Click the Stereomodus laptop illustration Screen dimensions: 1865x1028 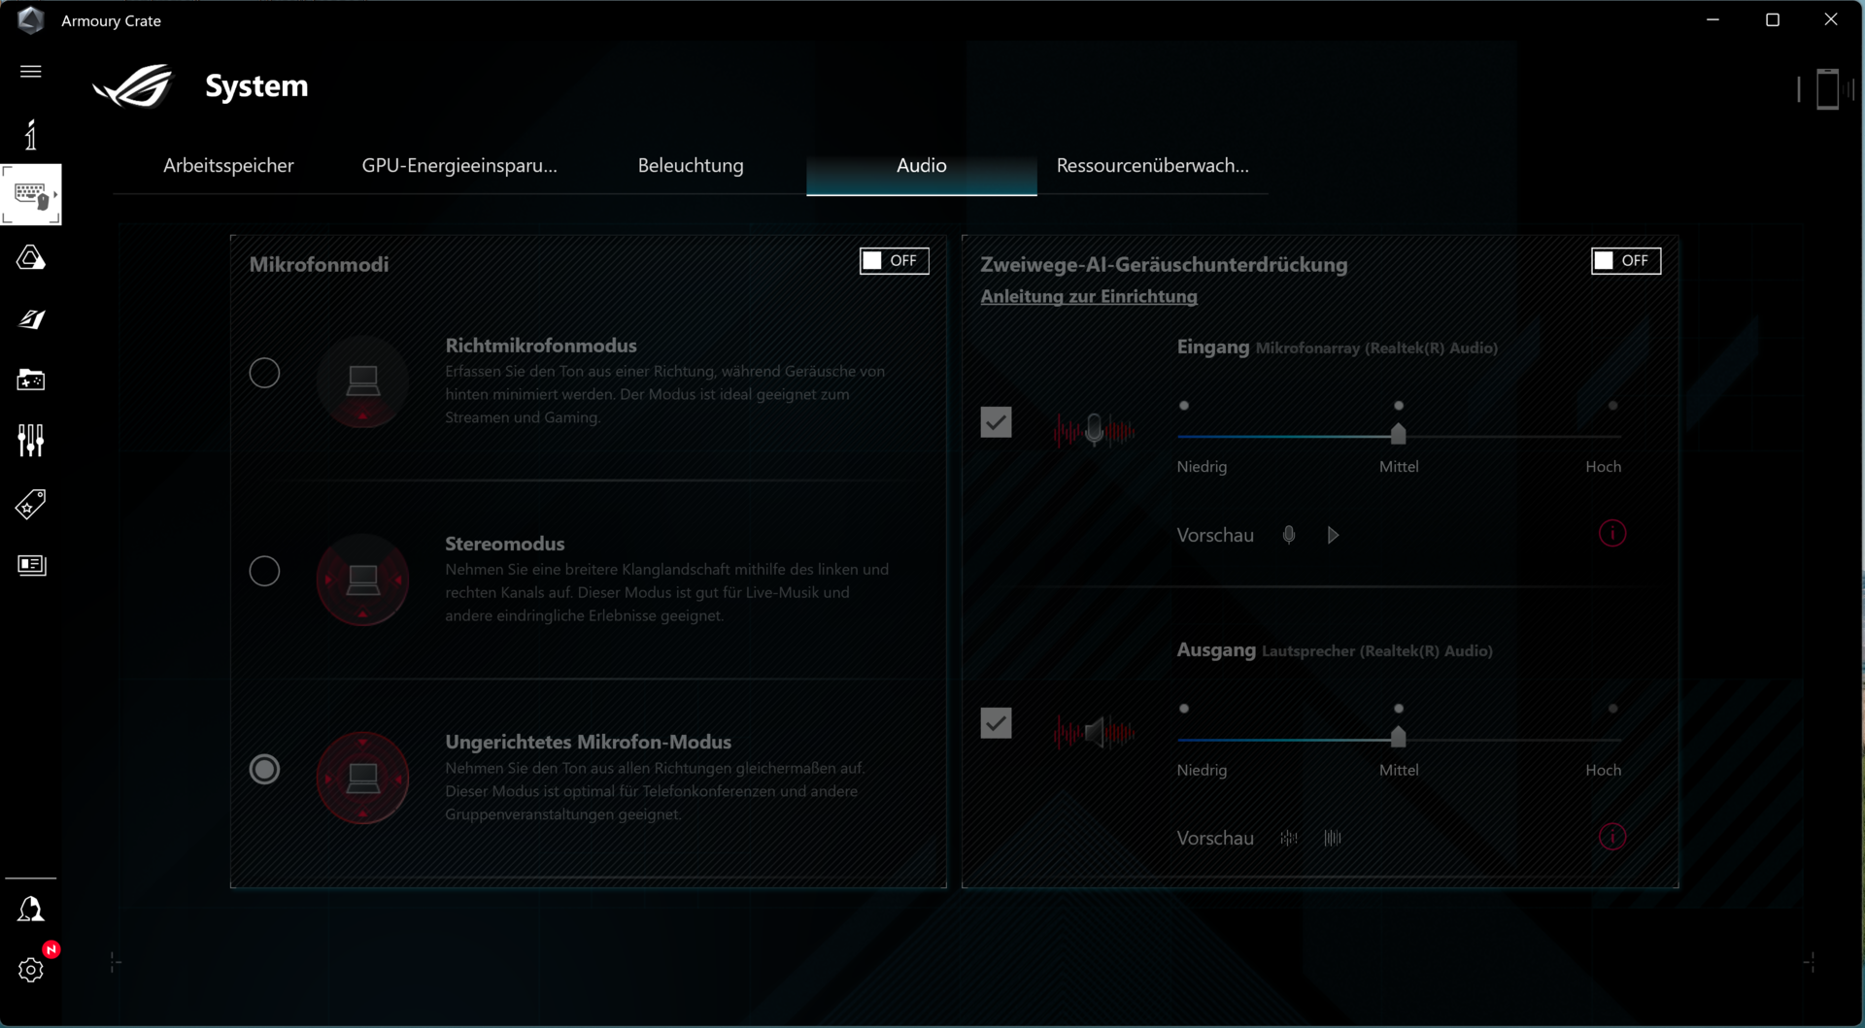362,580
